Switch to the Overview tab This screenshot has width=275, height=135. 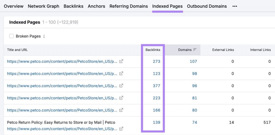point(13,6)
